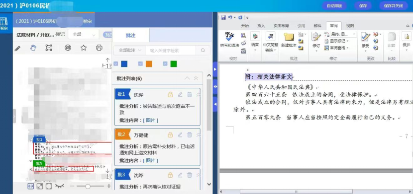Open the 全部批注 filter dropdown

pyautogui.click(x=129, y=50)
